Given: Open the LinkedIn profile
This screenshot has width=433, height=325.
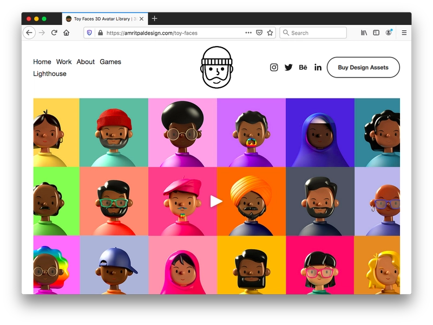Looking at the screenshot, I should (318, 67).
